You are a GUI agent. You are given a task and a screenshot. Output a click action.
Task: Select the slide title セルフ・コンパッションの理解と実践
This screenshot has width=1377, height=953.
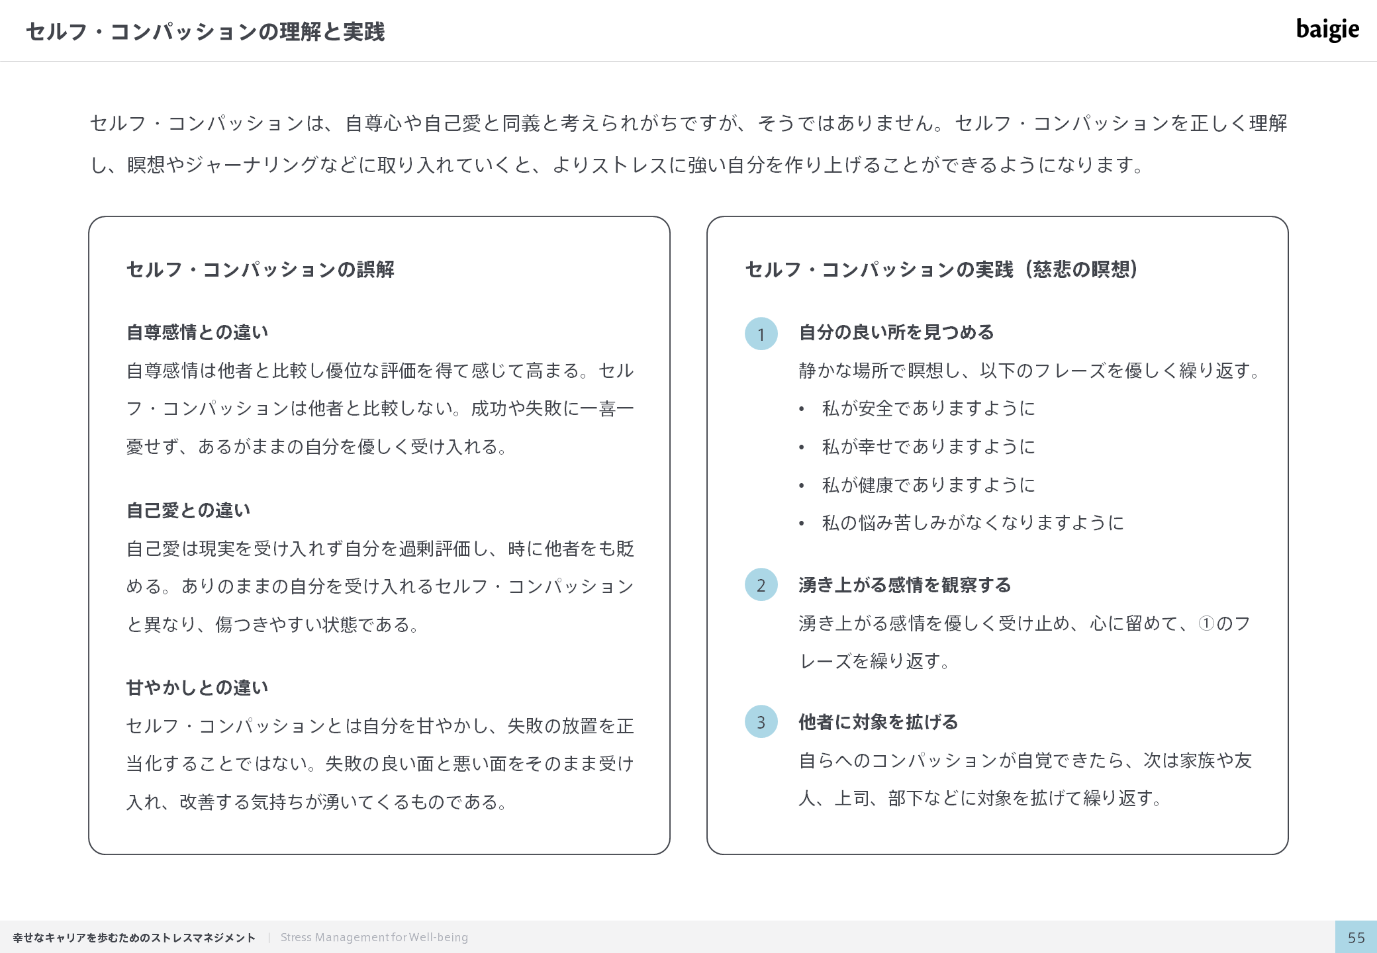[x=205, y=32]
